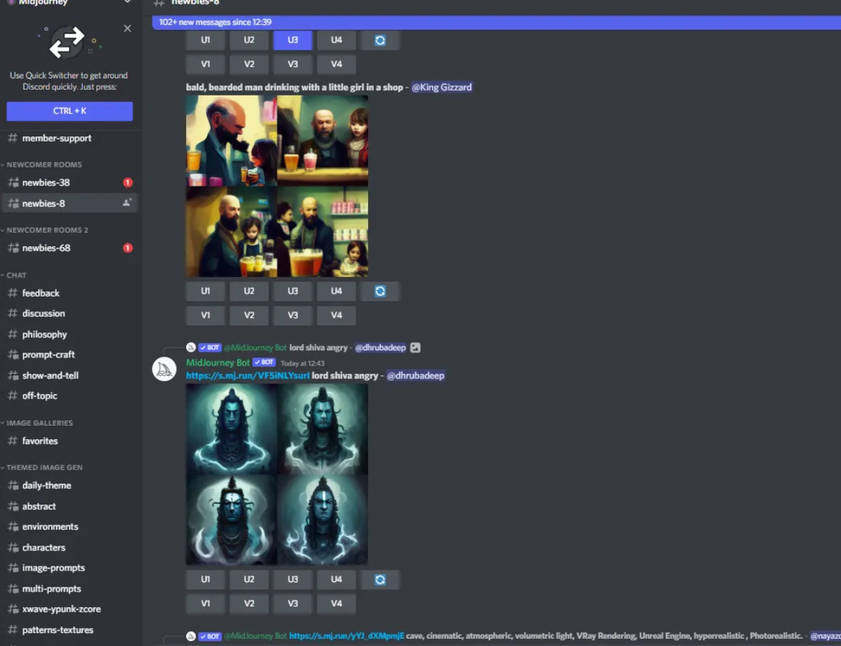Screen dimensions: 841x646
Task: Make variation V4 of bearded man grid
Action: (x=336, y=316)
